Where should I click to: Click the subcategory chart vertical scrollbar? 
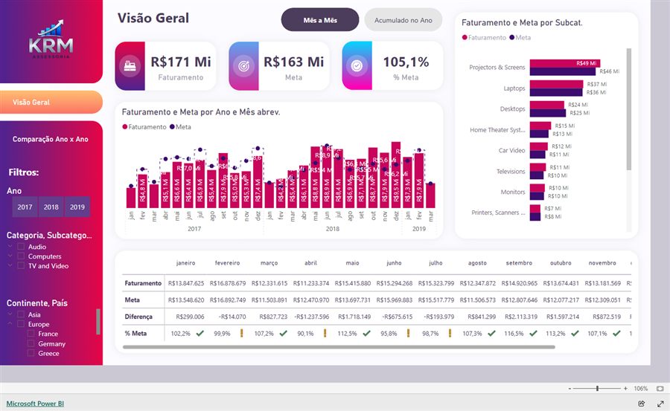(628, 109)
